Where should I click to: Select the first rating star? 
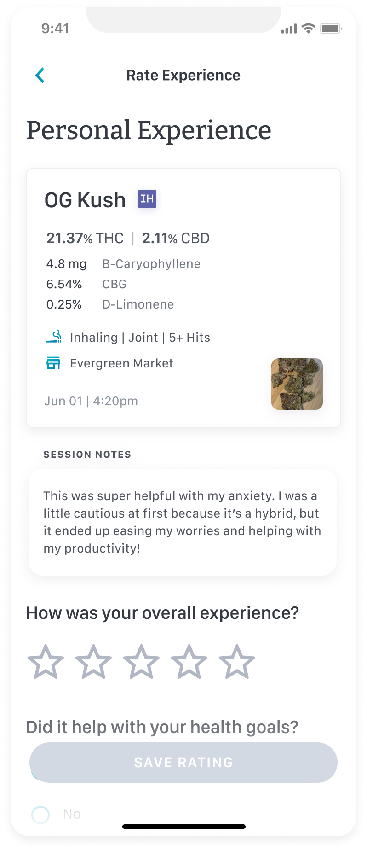[46, 662]
